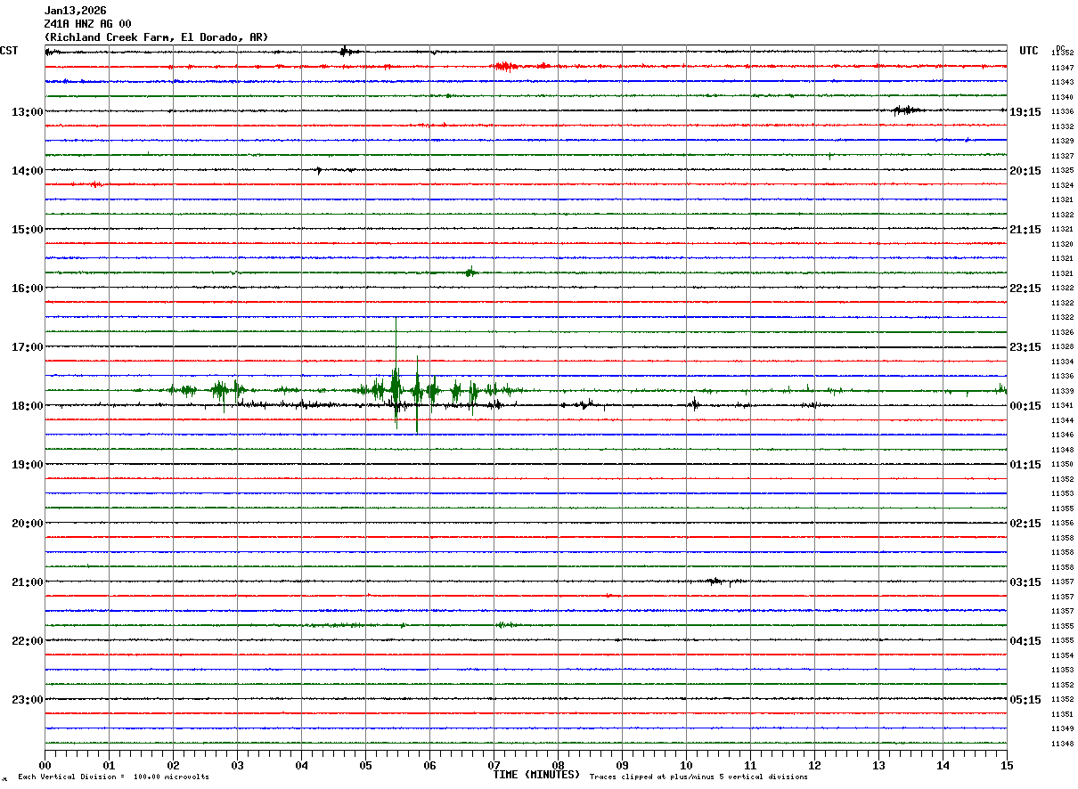Click the 05:15 UTC time label
The width and height of the screenshot is (1078, 789).
click(1025, 700)
